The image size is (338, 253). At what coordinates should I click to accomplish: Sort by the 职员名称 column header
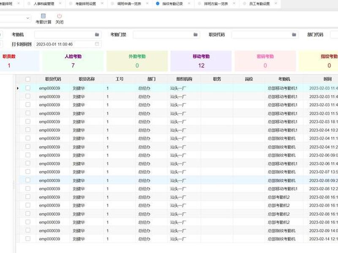coord(87,79)
